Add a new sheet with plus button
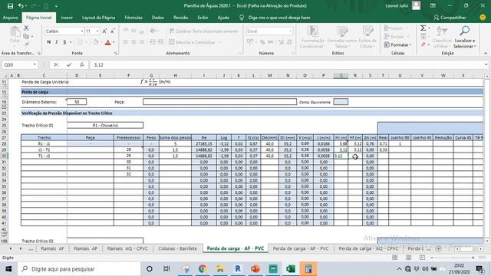This screenshot has width=491, height=276. [x=438, y=248]
